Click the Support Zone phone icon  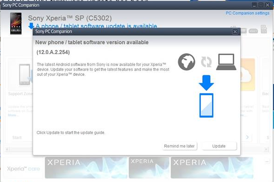click(25, 74)
